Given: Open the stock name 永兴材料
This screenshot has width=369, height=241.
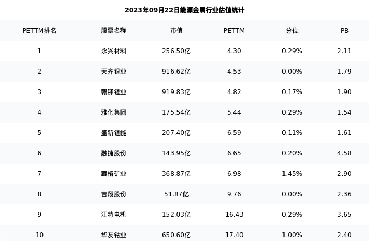Looking at the screenshot, I should [113, 51].
